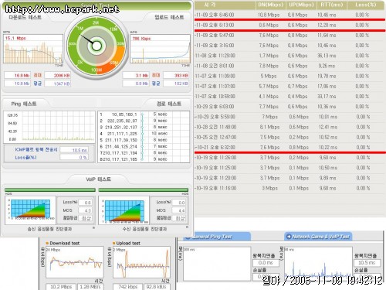386x290 pixels.
Task: Click the download speed bar graph showing 15.1 Mbps
Action: [33, 49]
